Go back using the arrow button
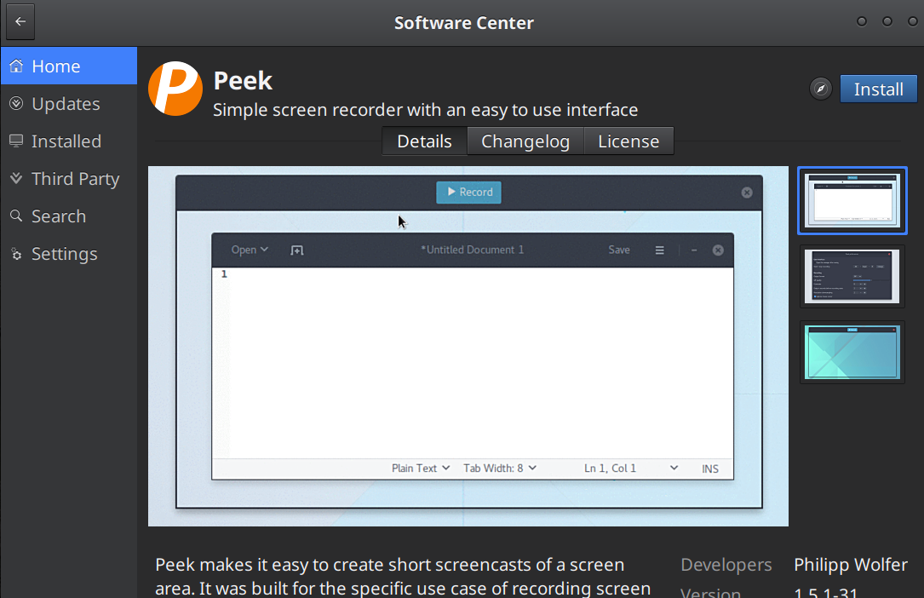Viewport: 924px width, 598px height. click(x=20, y=22)
